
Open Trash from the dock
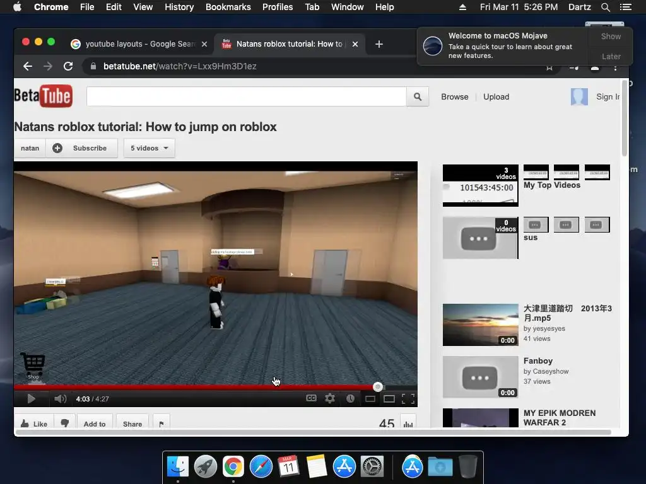467,467
